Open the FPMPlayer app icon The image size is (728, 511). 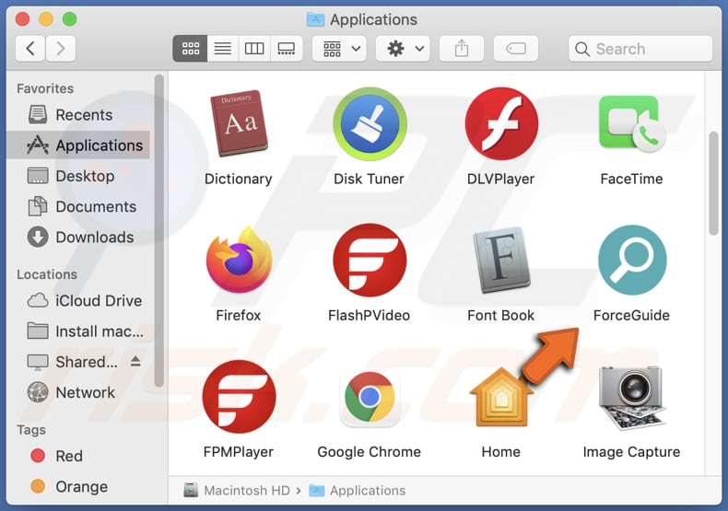[x=239, y=398]
